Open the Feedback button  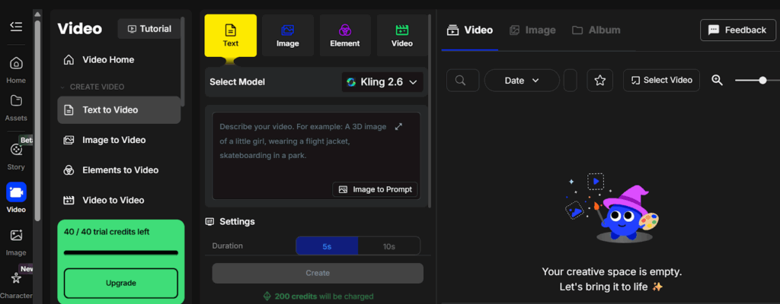click(x=737, y=30)
